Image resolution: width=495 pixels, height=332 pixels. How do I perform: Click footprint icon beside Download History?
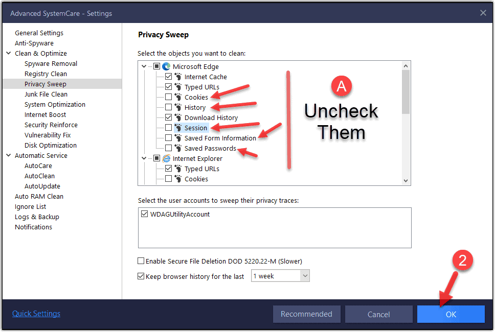coord(178,117)
